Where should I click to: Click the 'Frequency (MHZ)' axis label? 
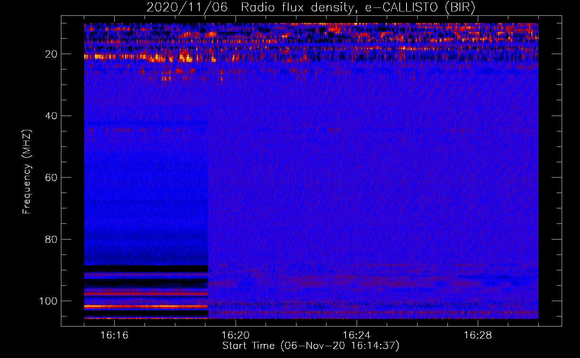coord(27,172)
